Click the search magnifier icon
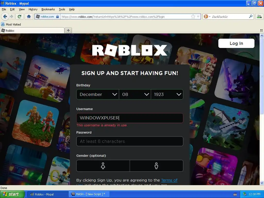Screen dimensions: 264x198 point(251,16)
